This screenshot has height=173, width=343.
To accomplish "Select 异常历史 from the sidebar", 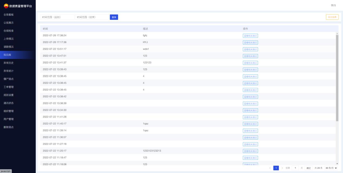I will coord(9,63).
